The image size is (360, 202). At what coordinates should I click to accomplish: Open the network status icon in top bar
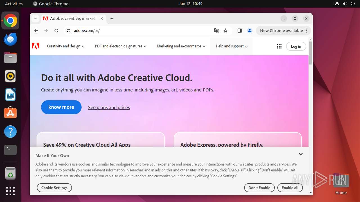[337, 4]
